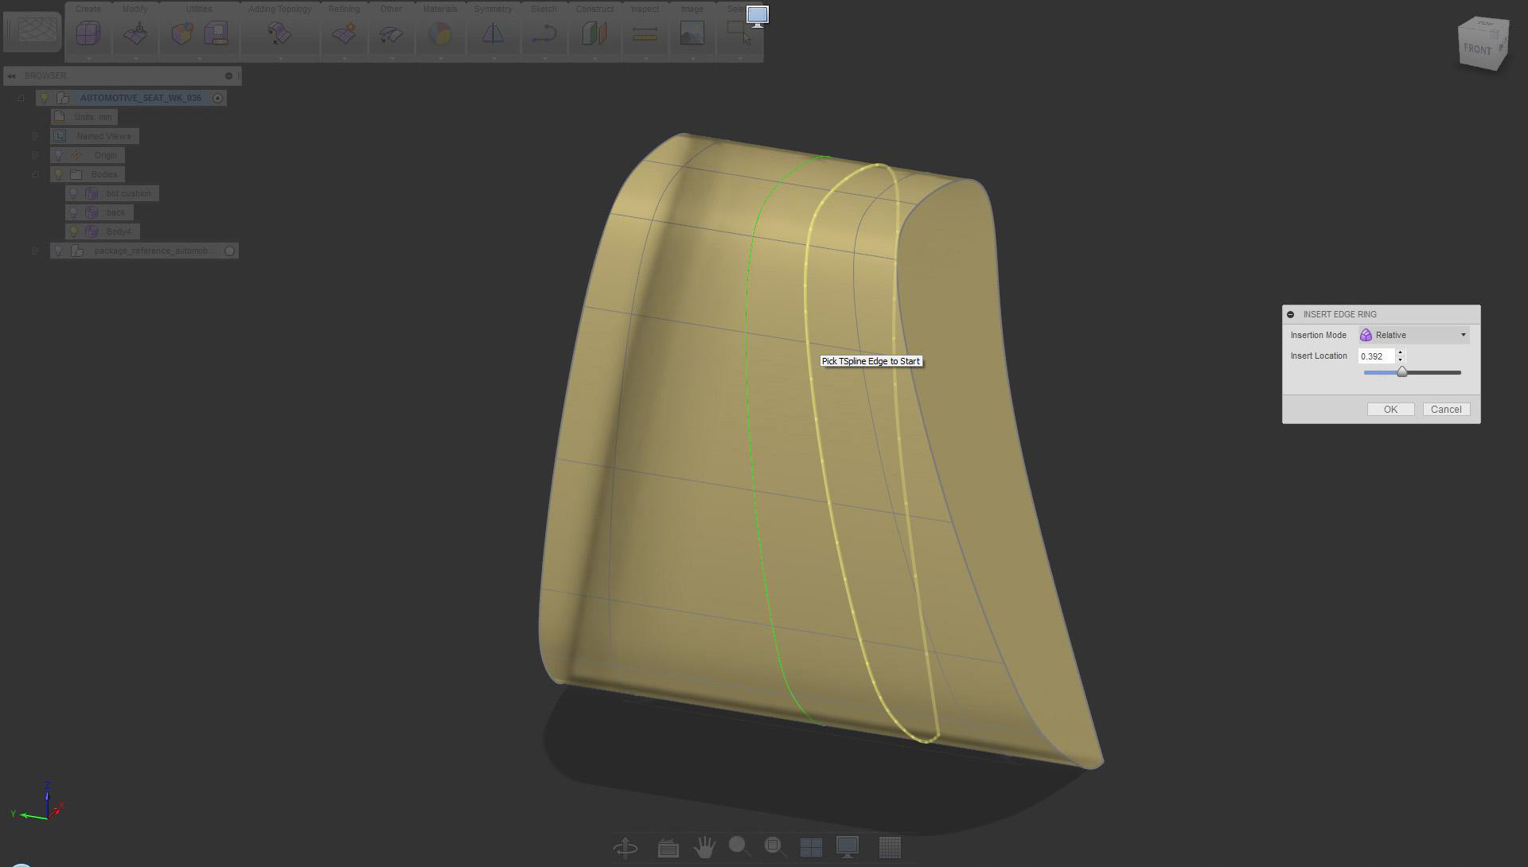Open the Modify menu tab
This screenshot has height=867, width=1528.
click(x=134, y=9)
